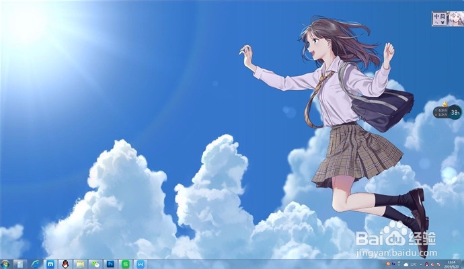Open the green WPS Spreadsheets icon

point(126,264)
